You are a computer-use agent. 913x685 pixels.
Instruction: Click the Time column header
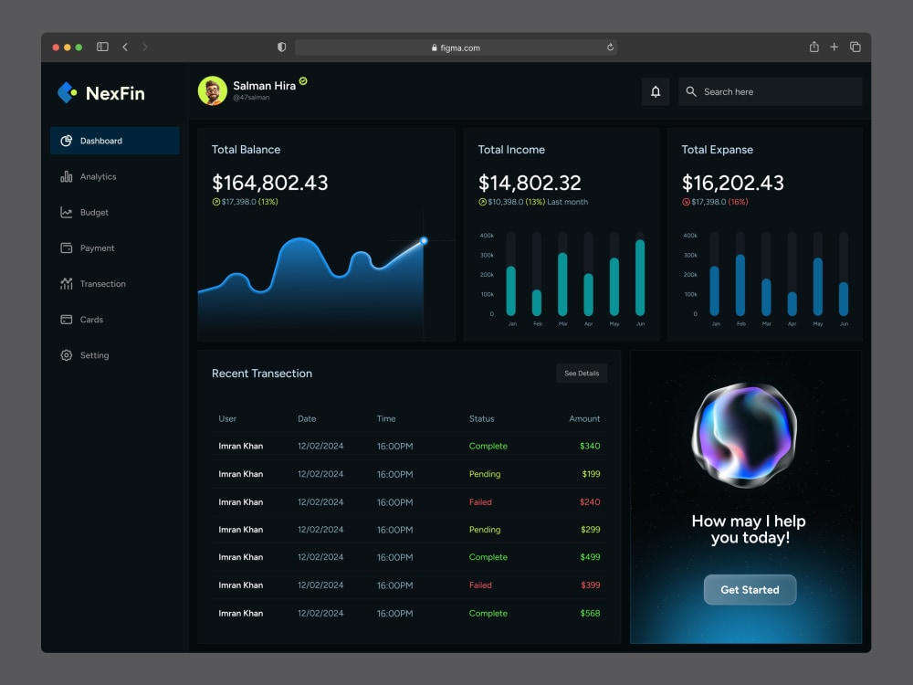click(x=386, y=419)
